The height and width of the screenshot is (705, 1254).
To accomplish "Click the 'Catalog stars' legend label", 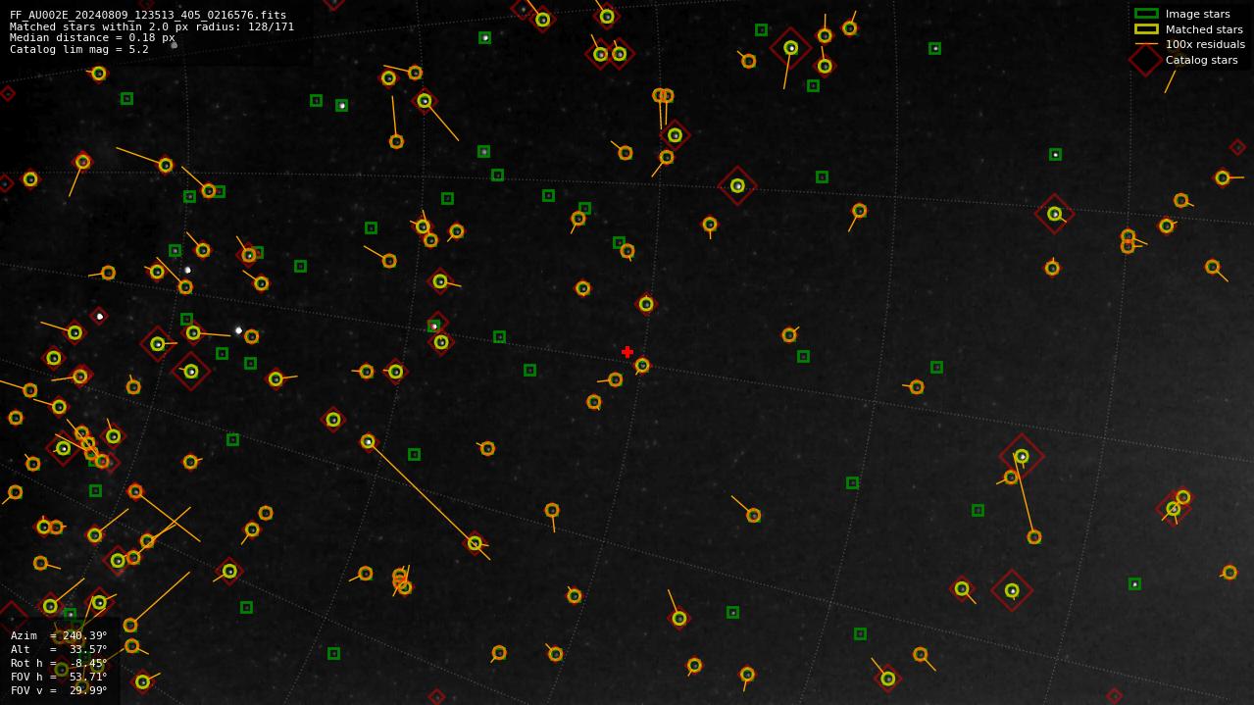I will pos(1201,61).
